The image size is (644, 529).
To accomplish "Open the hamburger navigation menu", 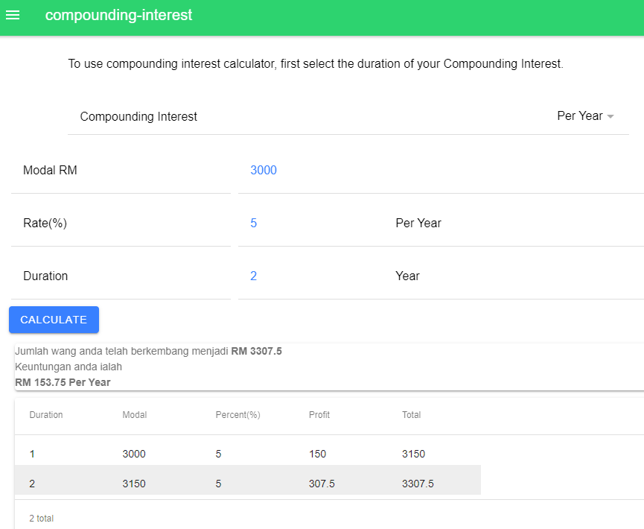I will [13, 16].
